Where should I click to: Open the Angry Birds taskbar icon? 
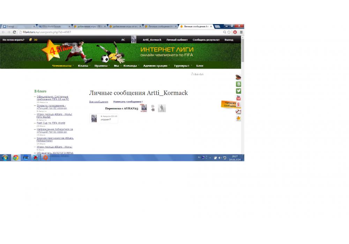(x=36, y=158)
